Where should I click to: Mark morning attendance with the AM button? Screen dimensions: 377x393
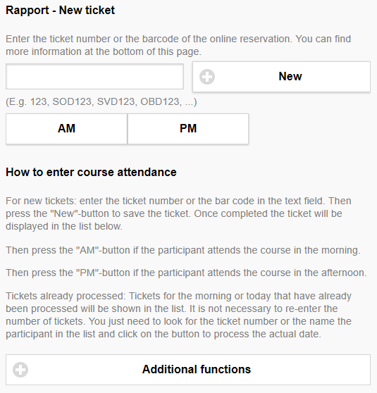66,129
